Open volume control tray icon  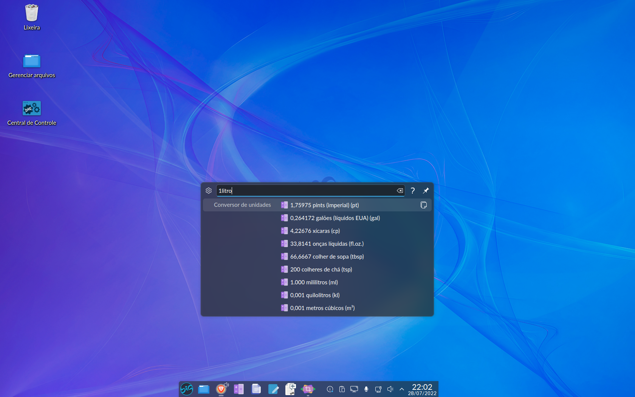point(390,389)
